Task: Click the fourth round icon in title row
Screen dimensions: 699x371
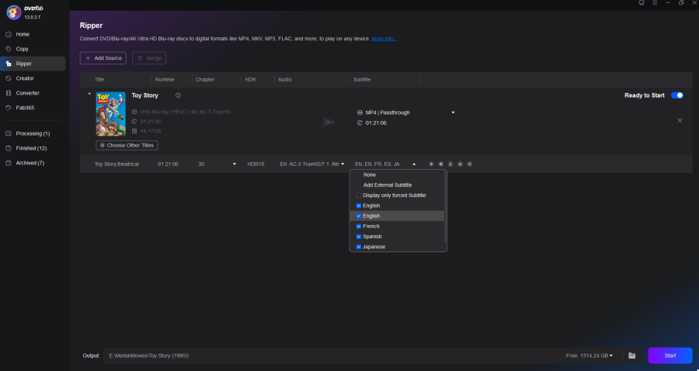Action: click(x=460, y=165)
